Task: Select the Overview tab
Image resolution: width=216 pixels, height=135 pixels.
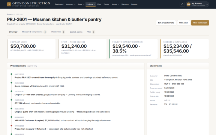Action: click(x=13, y=32)
